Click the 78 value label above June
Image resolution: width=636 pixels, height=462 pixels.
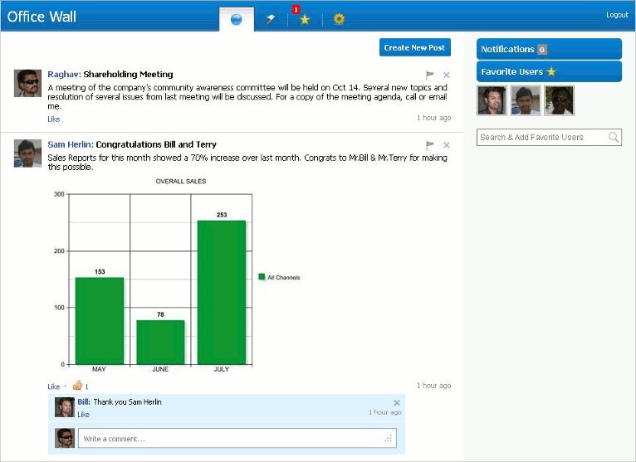(160, 314)
